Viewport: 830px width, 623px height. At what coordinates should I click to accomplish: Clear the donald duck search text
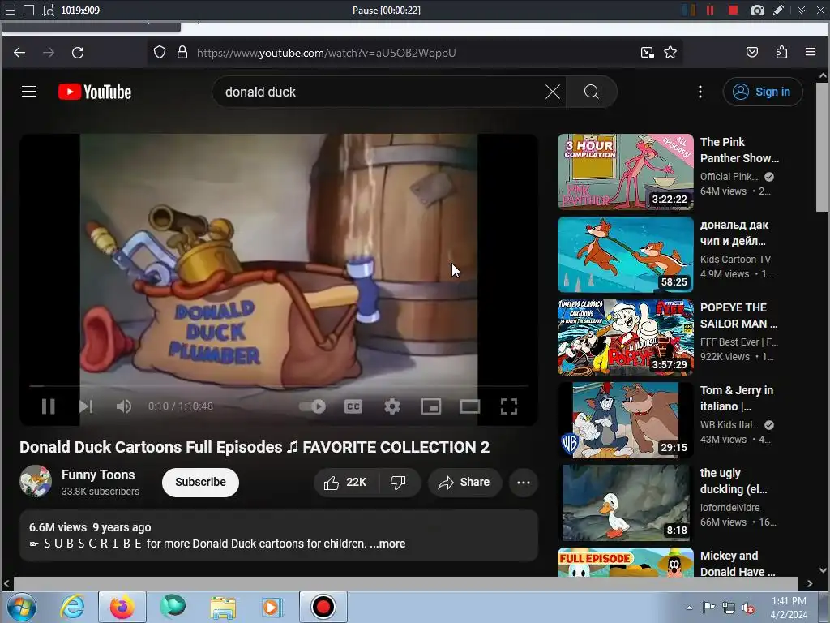pyautogui.click(x=553, y=92)
